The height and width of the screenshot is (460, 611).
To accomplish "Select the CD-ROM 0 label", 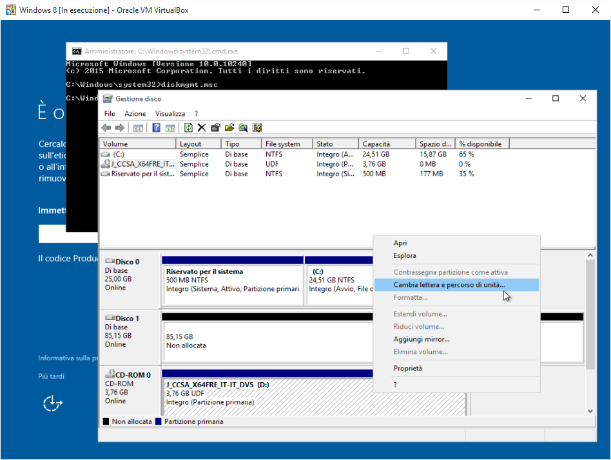I will click(x=130, y=391).
